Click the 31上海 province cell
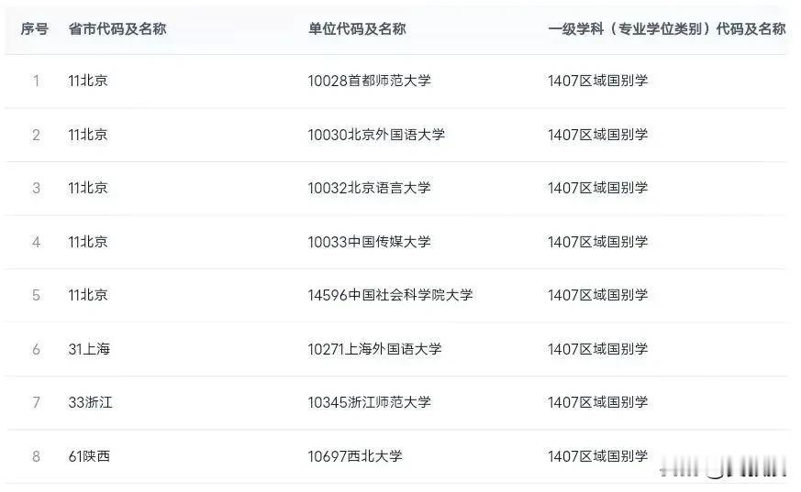 89,349
